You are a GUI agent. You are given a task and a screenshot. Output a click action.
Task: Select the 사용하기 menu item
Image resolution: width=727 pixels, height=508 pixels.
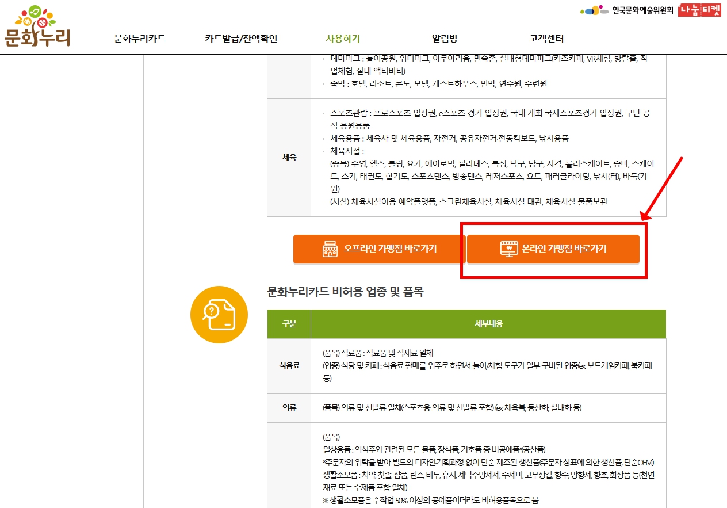click(343, 39)
